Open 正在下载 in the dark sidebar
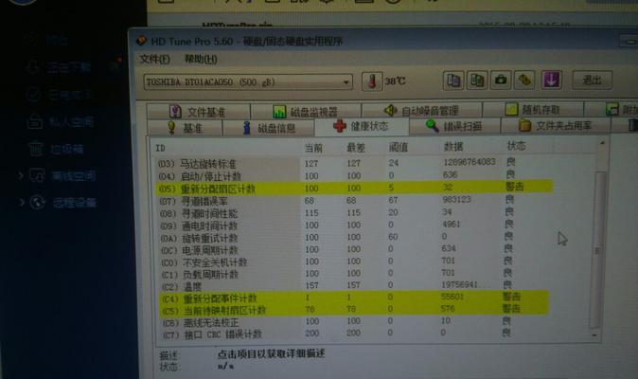This screenshot has height=379, width=638. click(x=68, y=67)
